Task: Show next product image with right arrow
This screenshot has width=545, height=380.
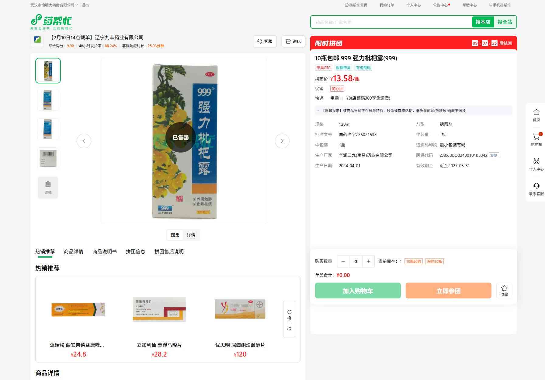Action: 282,141
